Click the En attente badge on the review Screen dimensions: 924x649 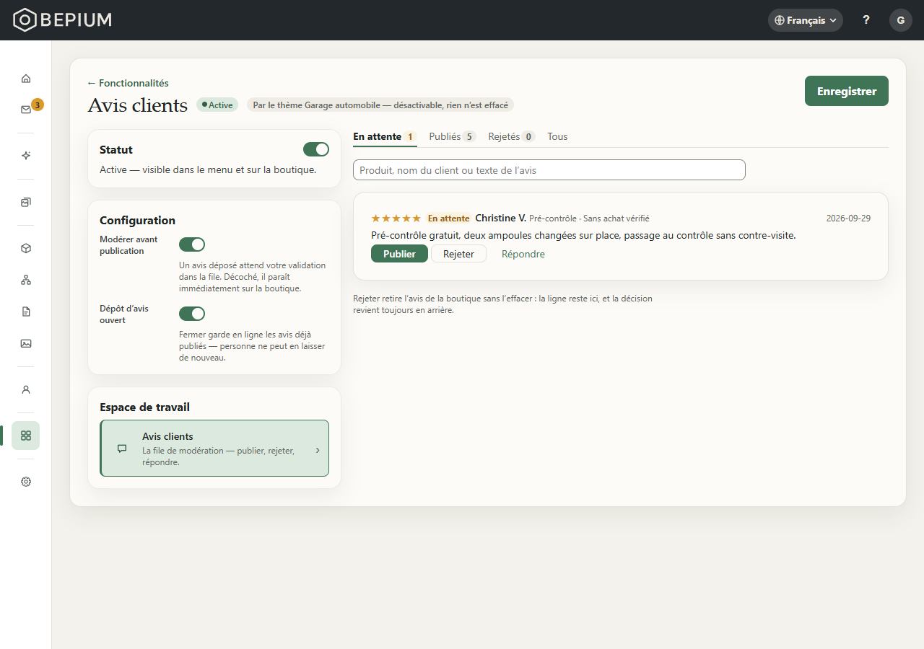448,218
